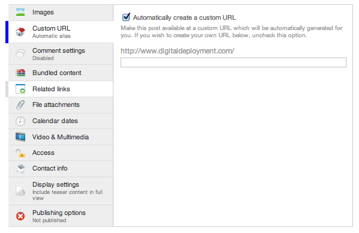Click the Images landscape icon

[20, 12]
